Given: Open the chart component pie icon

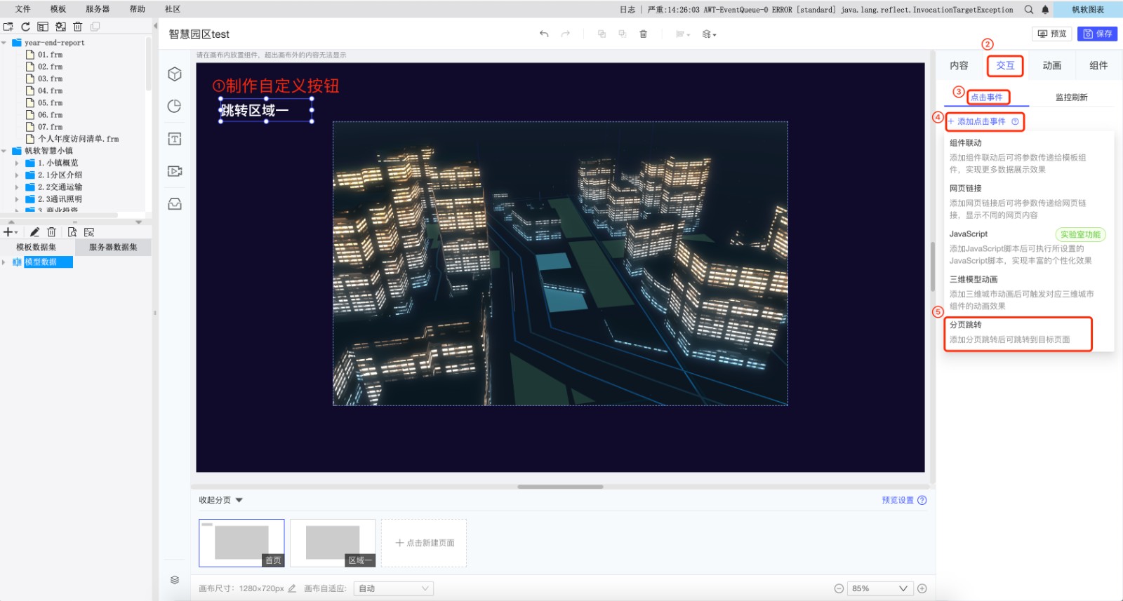Looking at the screenshot, I should point(175,106).
